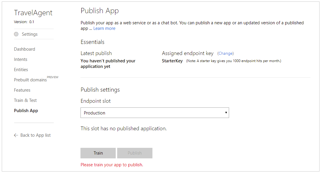This screenshot has width=321, height=173.
Task: Click the gear icon beside Settings
Action: click(16, 34)
